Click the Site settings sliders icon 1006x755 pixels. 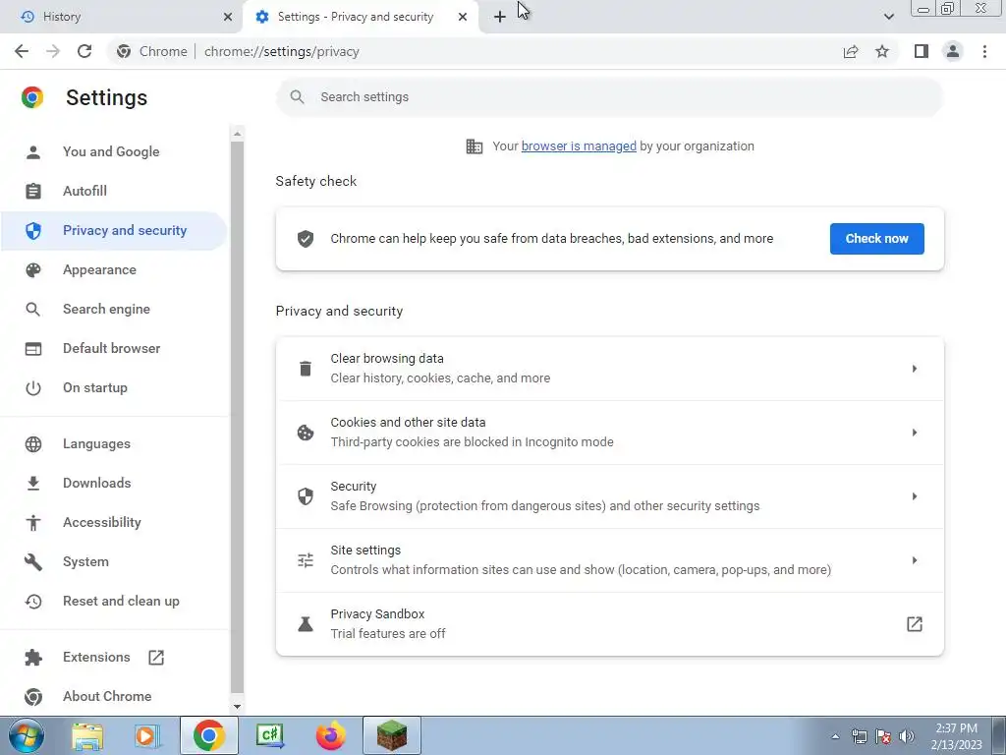coord(306,560)
